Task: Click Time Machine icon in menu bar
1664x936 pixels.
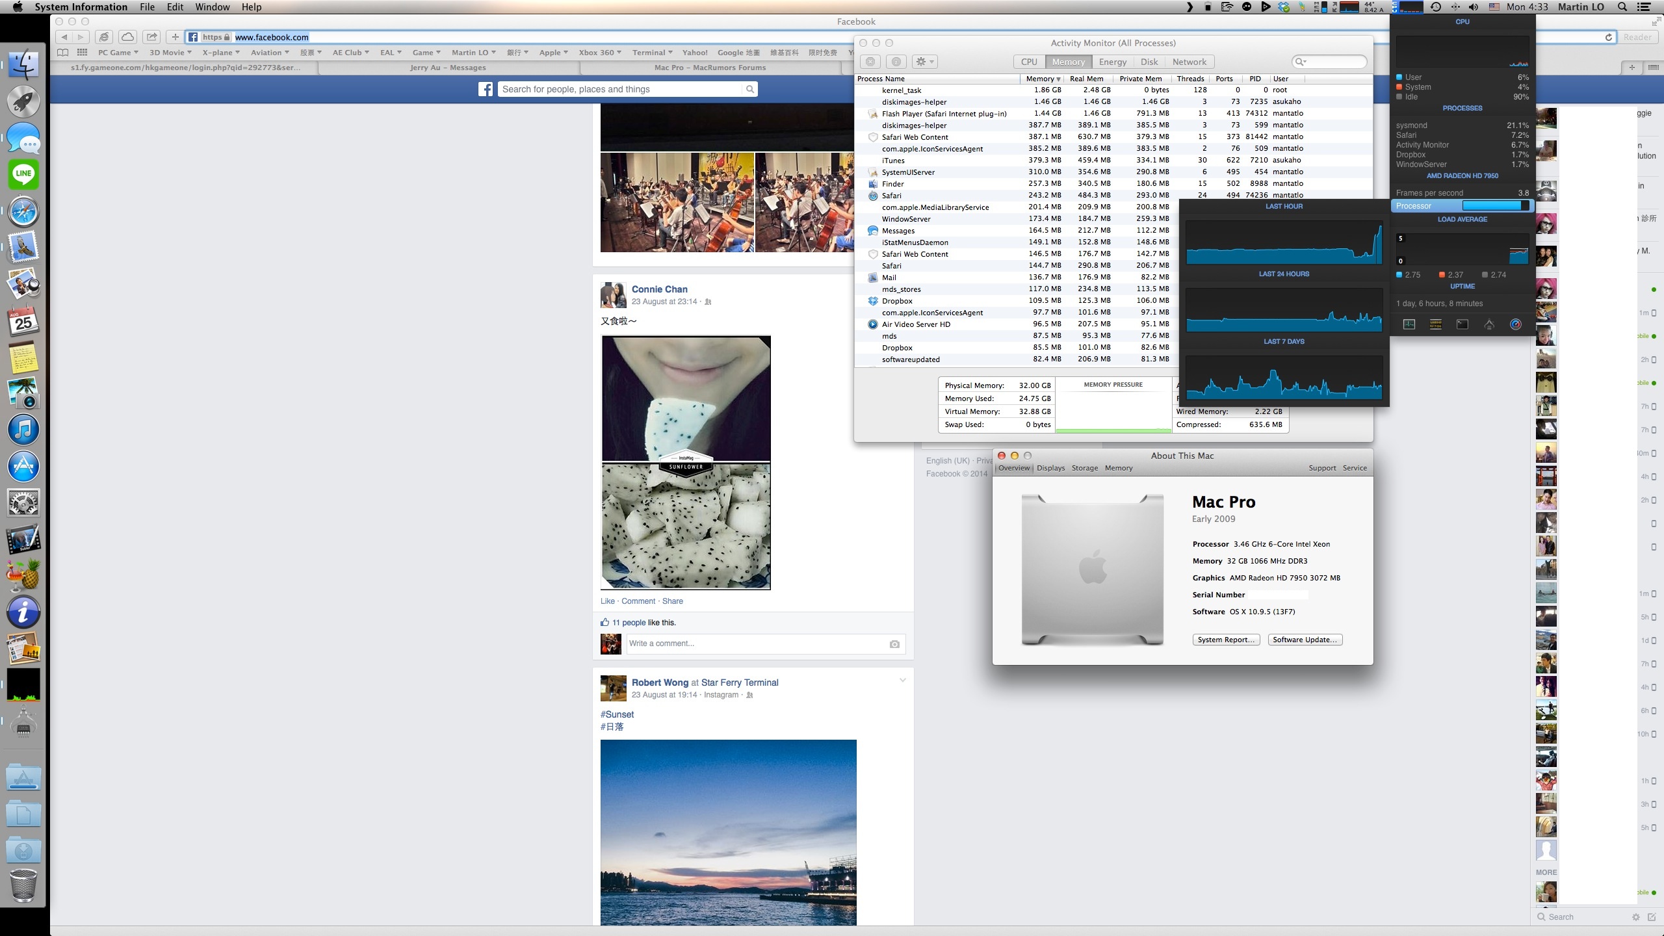Action: 1436,7
